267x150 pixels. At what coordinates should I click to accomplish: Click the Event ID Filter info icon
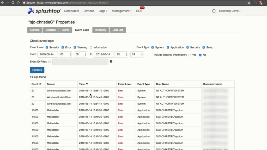(x=111, y=61)
